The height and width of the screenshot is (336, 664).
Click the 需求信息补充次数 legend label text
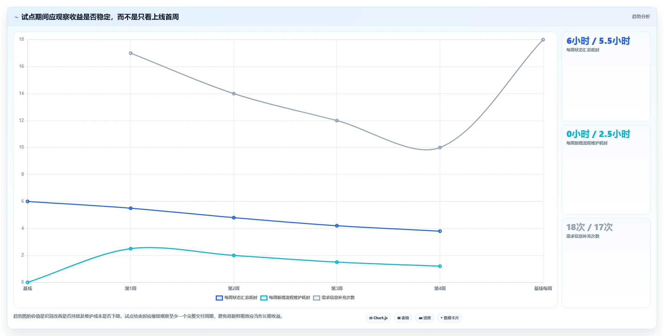[338, 298]
